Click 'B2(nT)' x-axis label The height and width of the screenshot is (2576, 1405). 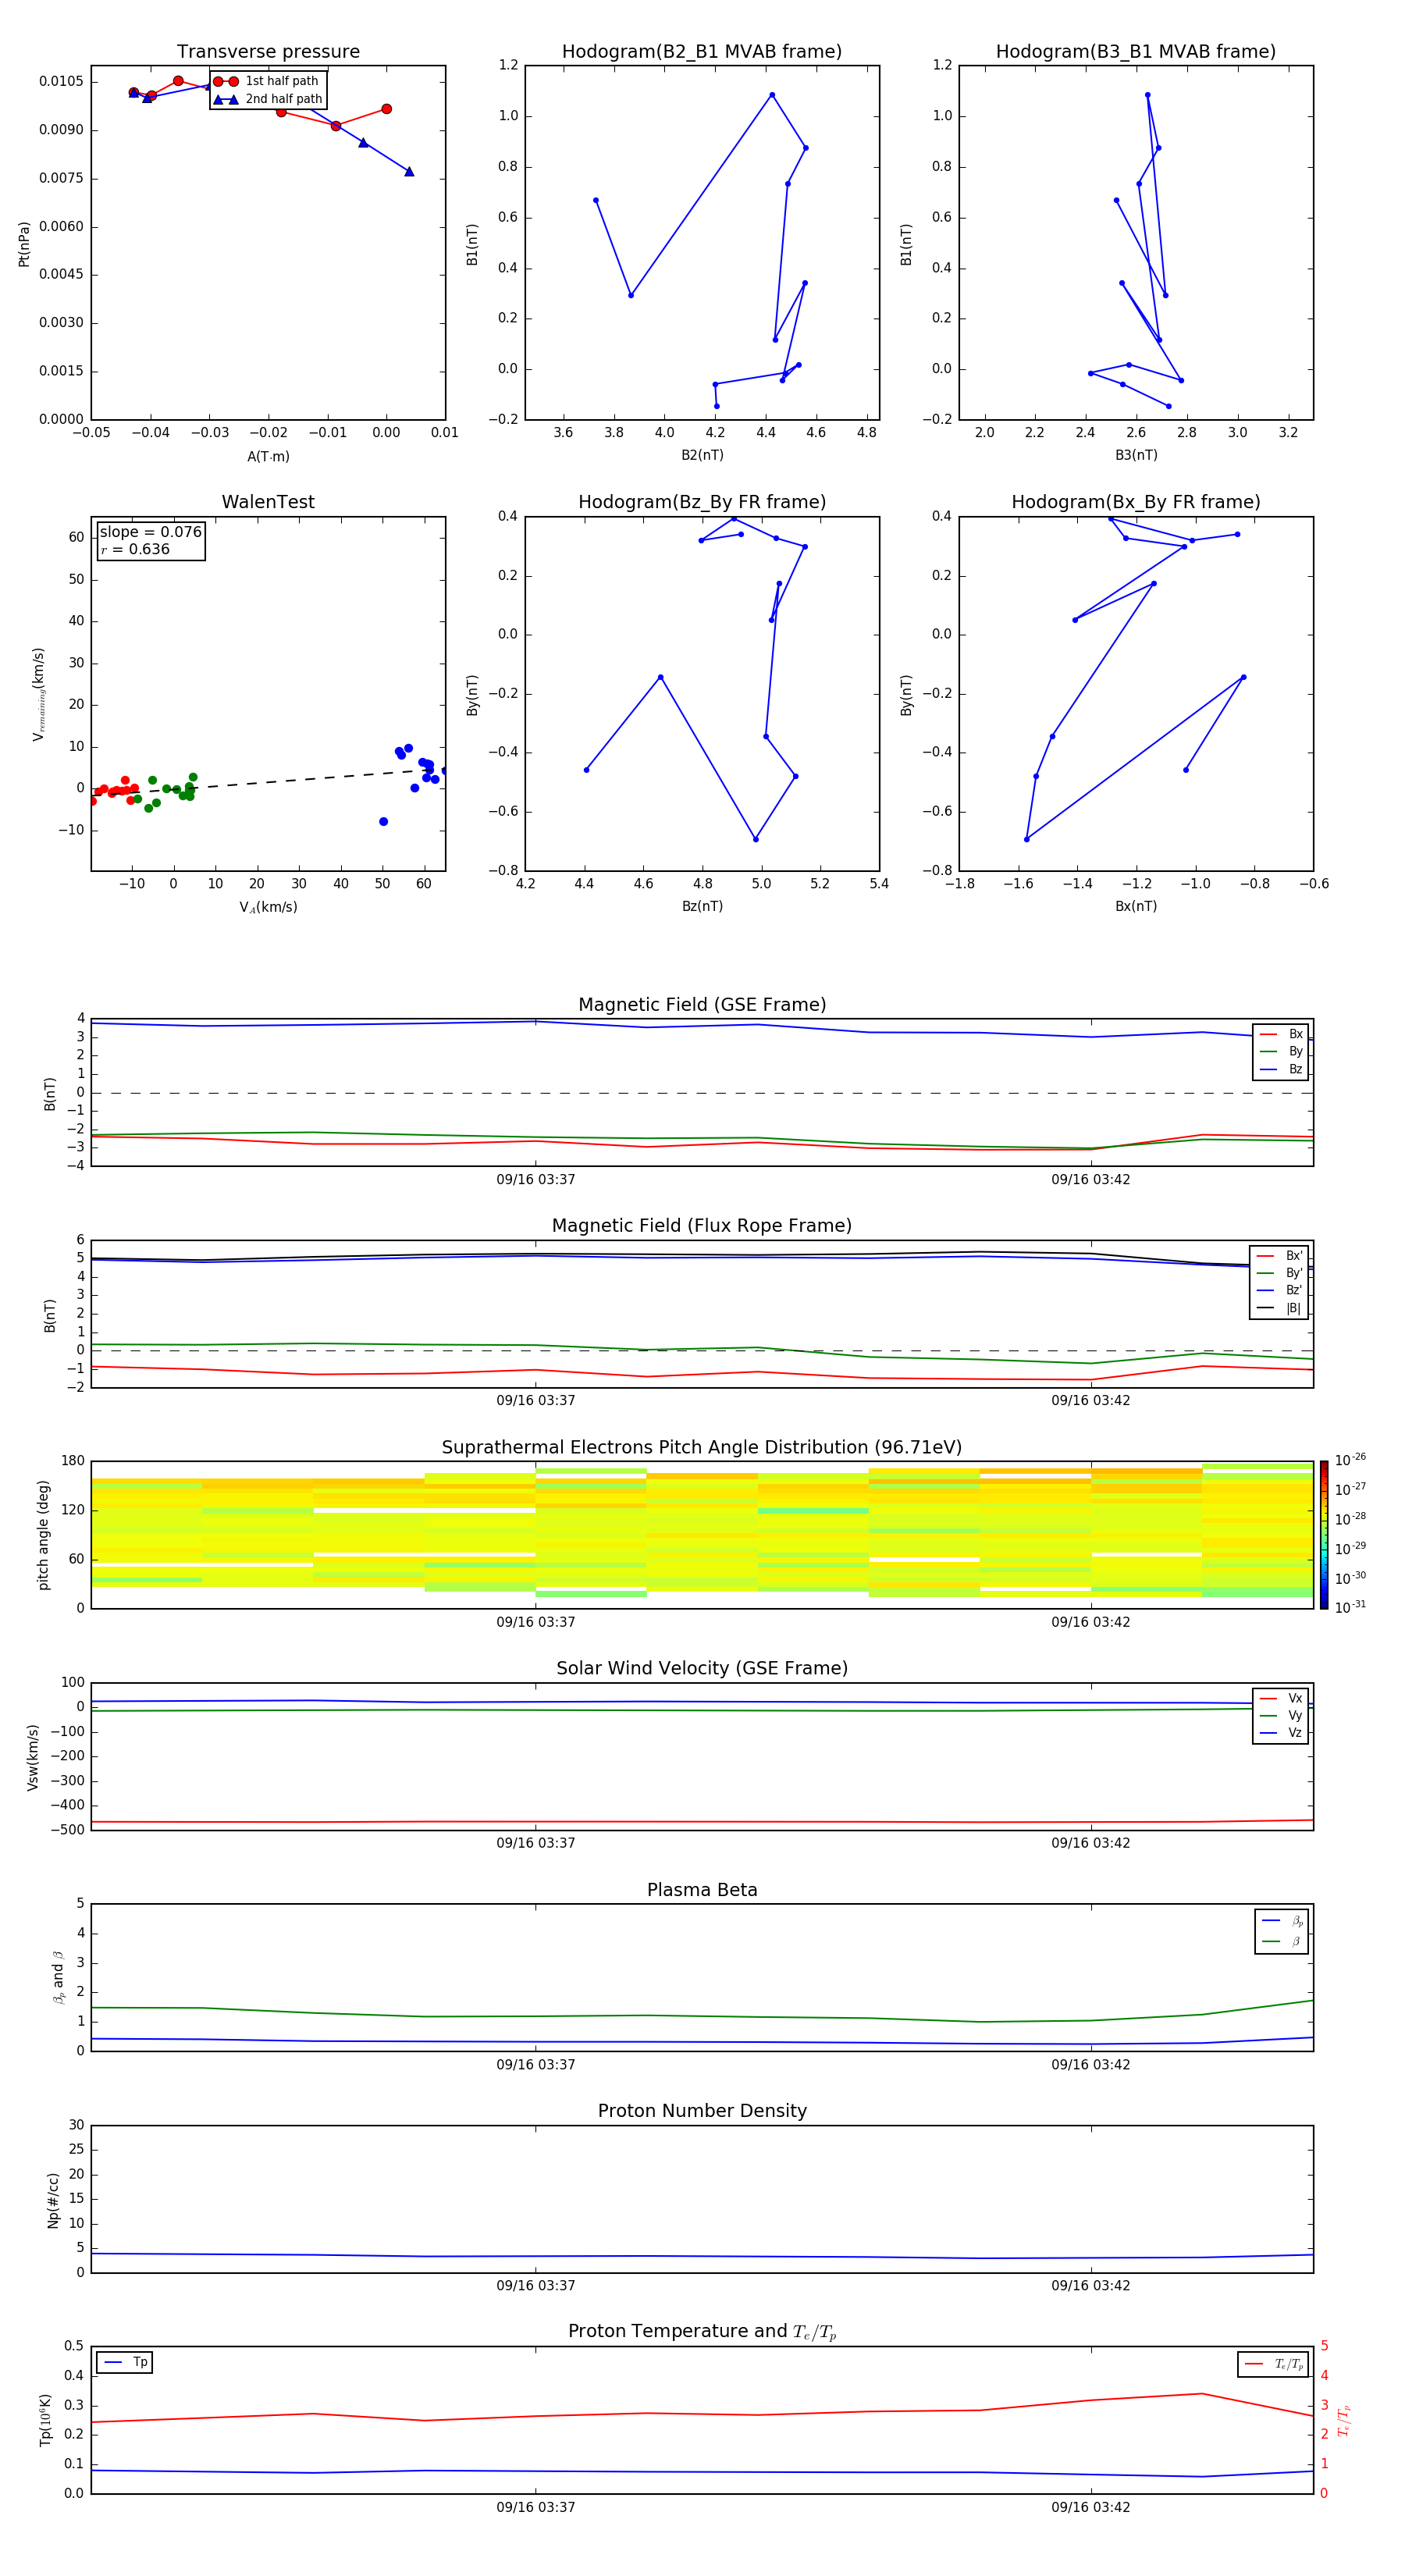[702, 455]
